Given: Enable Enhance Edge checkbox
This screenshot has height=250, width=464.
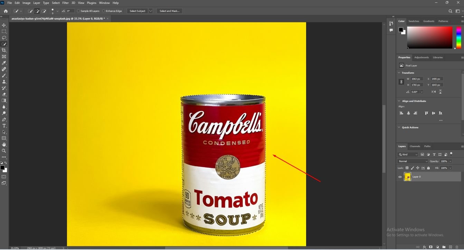Looking at the screenshot, I should (104, 11).
